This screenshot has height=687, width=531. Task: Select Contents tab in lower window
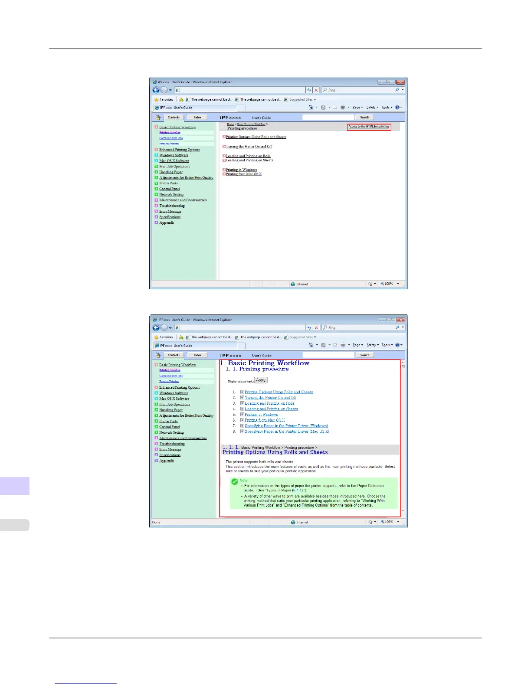174,355
